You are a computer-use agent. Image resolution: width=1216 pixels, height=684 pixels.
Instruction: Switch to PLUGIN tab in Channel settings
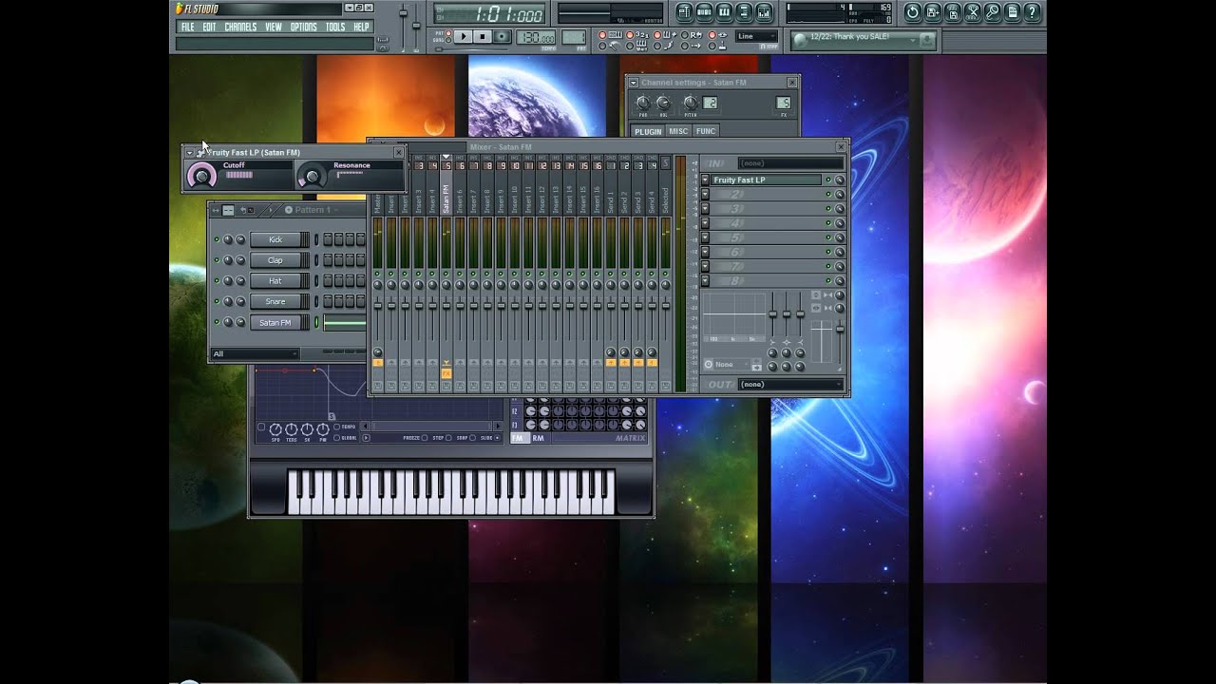tap(647, 131)
